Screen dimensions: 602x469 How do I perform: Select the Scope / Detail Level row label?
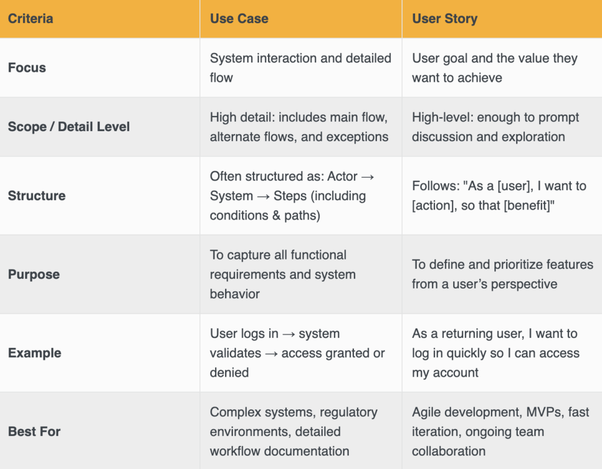69,127
